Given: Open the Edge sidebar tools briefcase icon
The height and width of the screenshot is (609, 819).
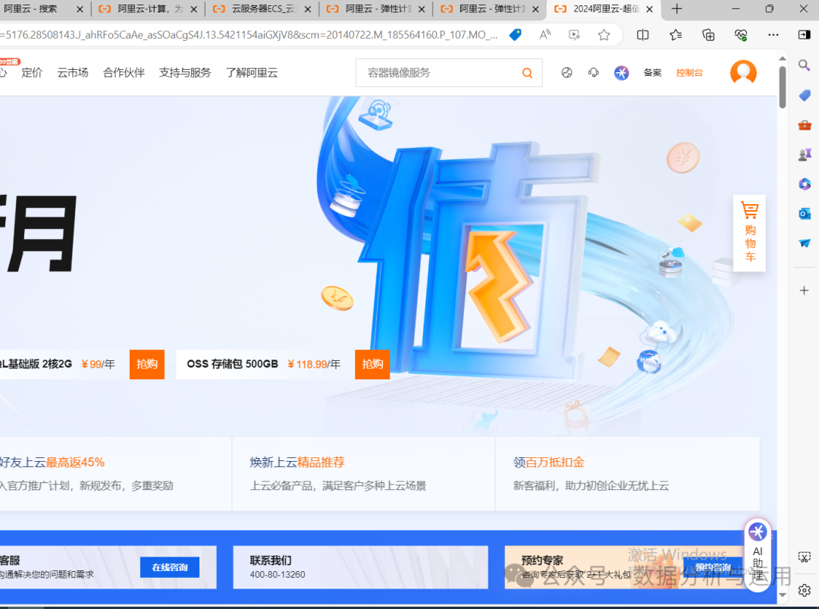Looking at the screenshot, I should [805, 125].
